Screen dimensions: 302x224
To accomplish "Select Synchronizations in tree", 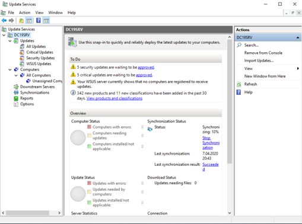I will pyautogui.click(x=34, y=92).
